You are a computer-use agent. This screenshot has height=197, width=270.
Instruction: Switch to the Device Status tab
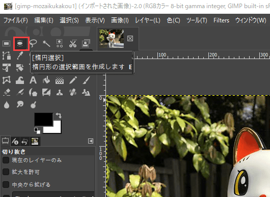click(x=15, y=142)
